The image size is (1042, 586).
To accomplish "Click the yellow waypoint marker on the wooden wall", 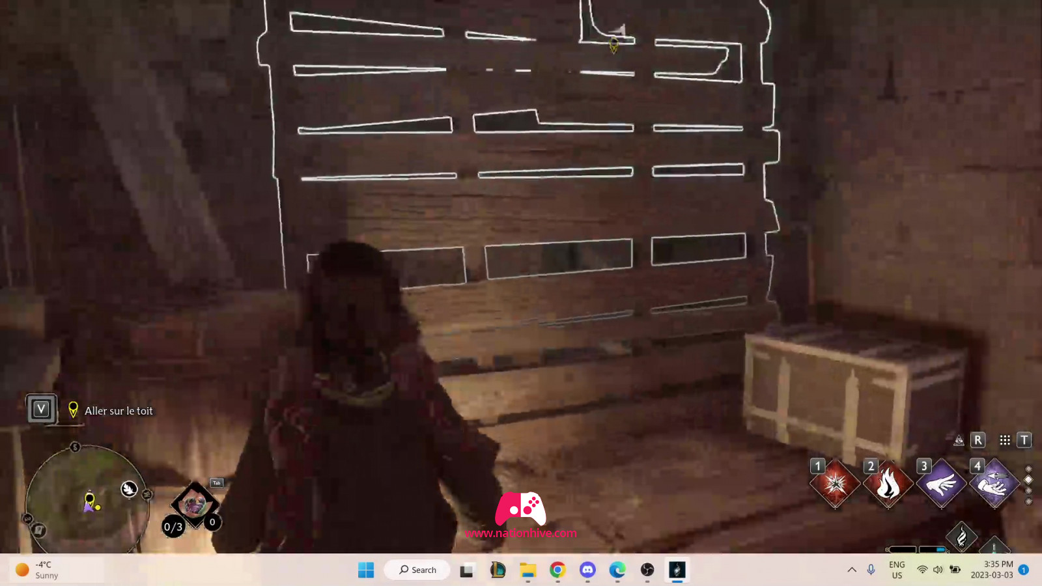I will click(x=613, y=45).
